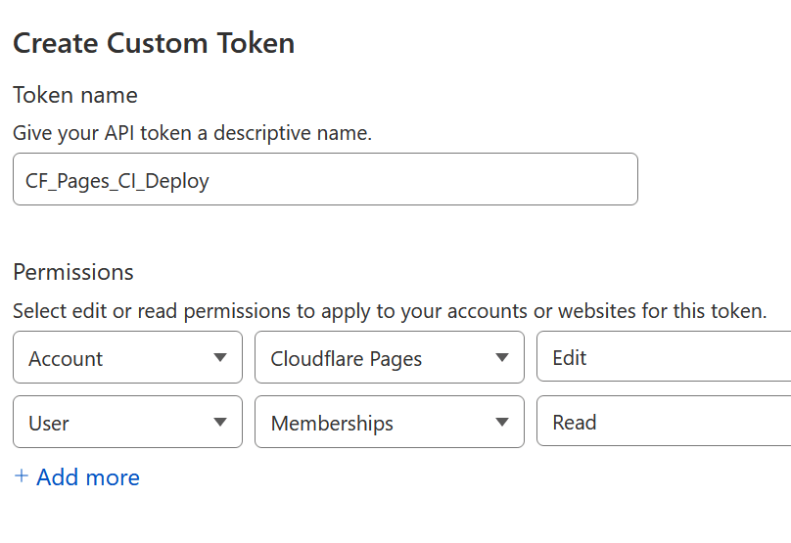Click the Token name input field
Screen dimensions: 791x543
click(x=325, y=179)
